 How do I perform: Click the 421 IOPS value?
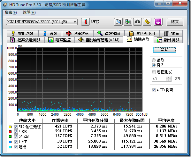(x=64, y=126)
